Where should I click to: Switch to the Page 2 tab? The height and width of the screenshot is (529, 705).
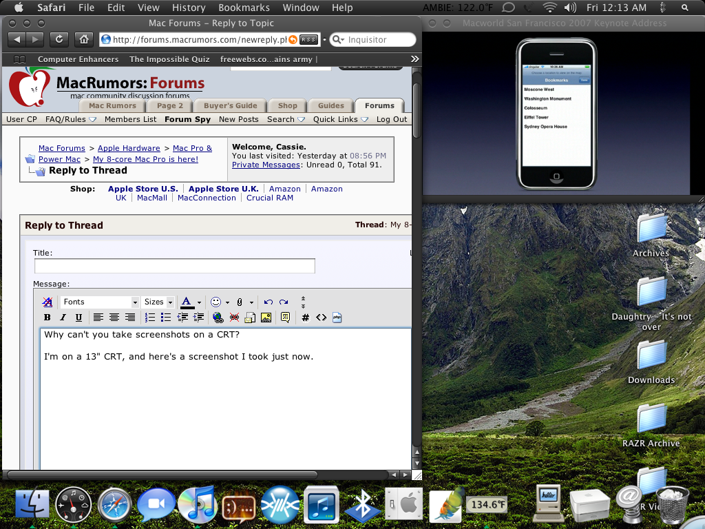coord(170,105)
